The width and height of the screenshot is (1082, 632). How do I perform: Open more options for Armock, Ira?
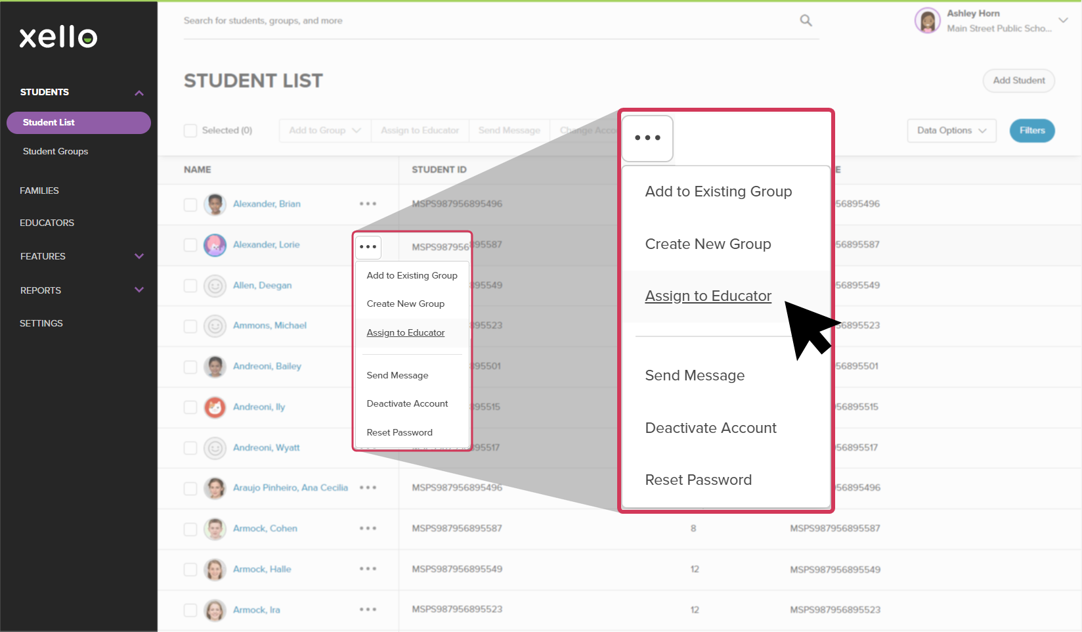pyautogui.click(x=368, y=610)
